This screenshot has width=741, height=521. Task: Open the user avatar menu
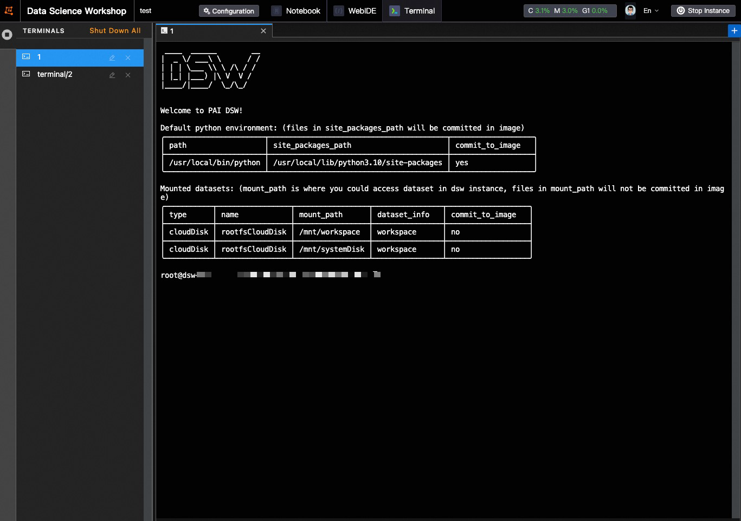(630, 10)
